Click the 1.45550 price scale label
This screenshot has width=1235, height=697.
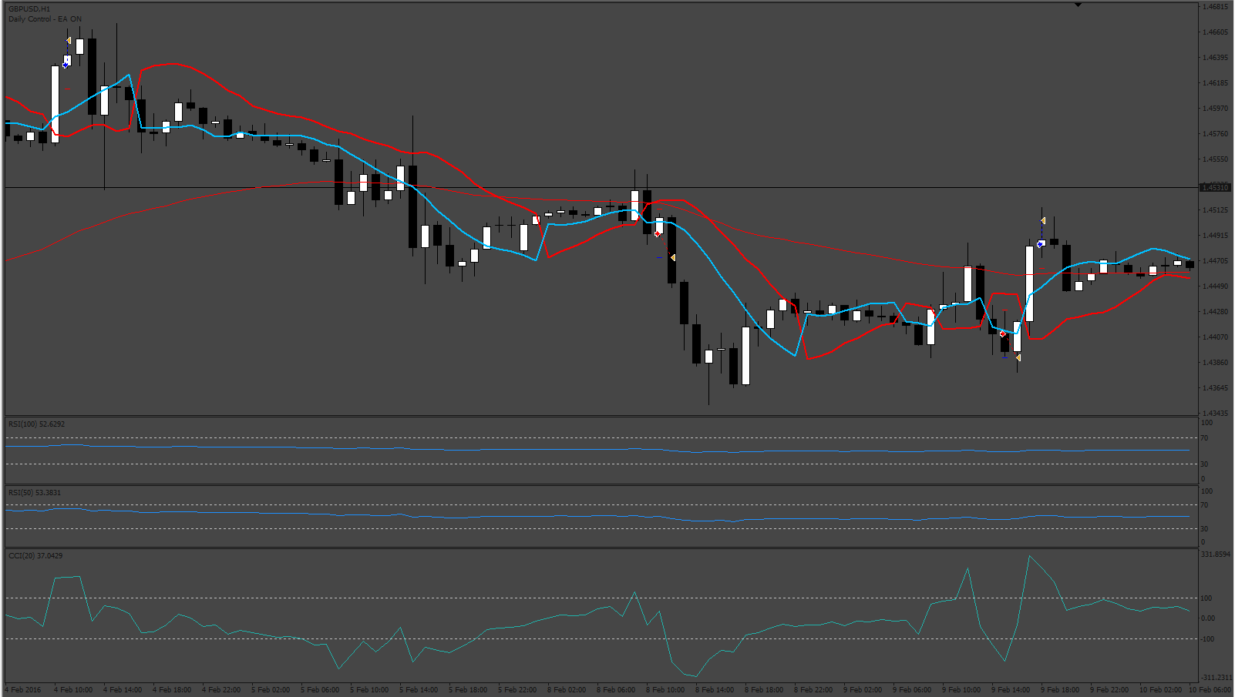coord(1216,159)
